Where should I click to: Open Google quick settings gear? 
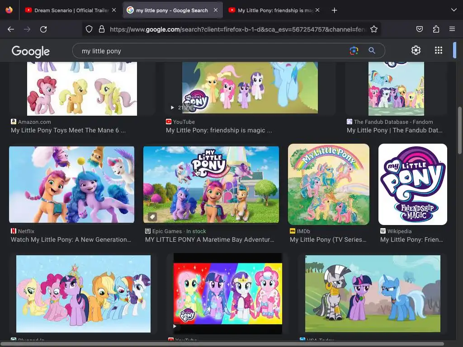[416, 50]
